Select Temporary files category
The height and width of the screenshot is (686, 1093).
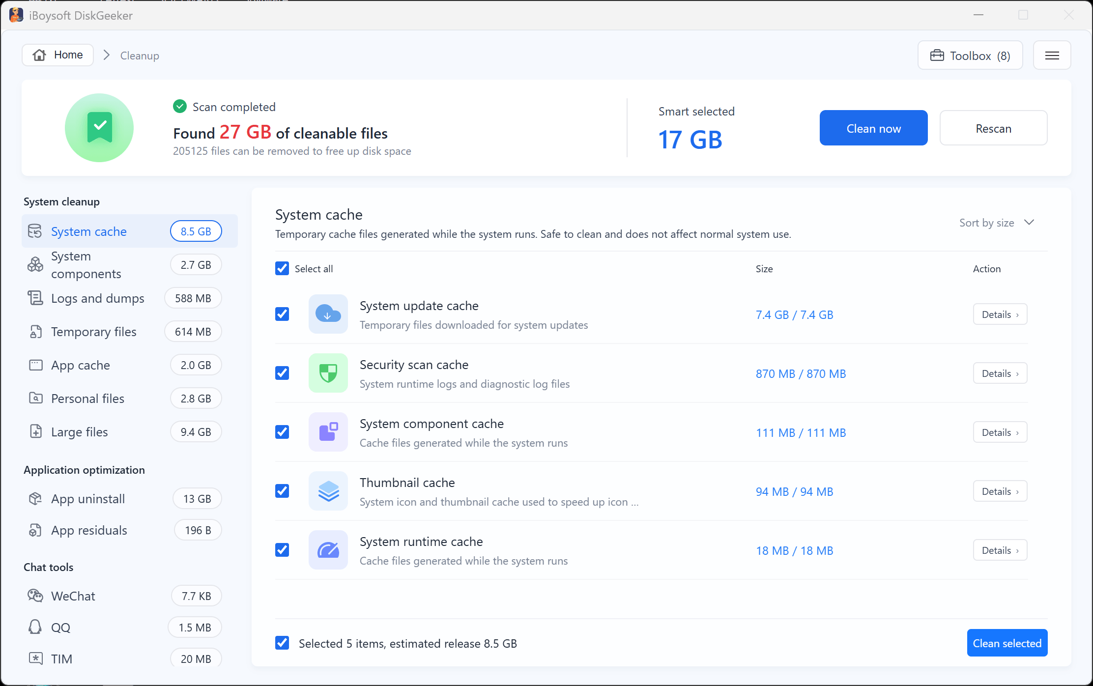(x=130, y=332)
